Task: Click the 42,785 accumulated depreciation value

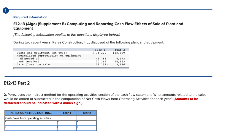Action: (101, 59)
